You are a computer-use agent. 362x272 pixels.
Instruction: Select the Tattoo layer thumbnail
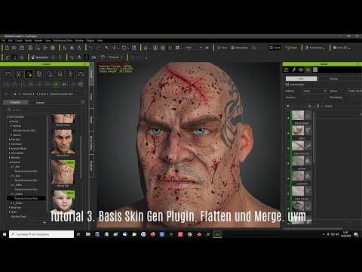click(298, 131)
